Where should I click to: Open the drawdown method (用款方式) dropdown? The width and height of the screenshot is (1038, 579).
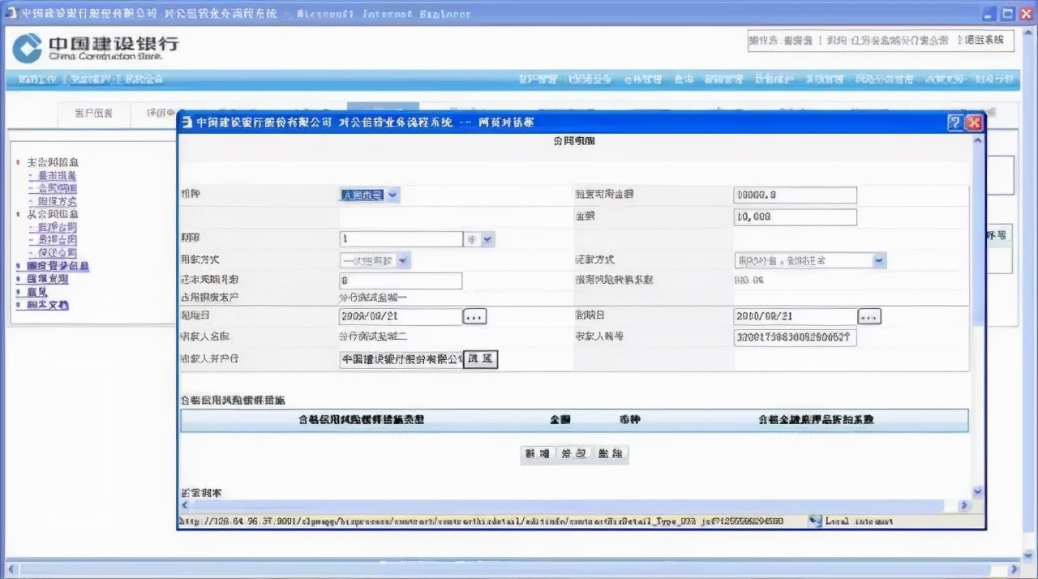403,261
